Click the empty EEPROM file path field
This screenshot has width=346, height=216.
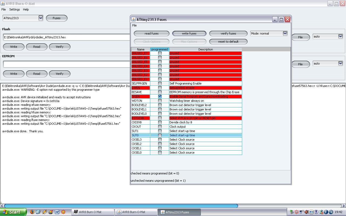[x=66, y=64]
